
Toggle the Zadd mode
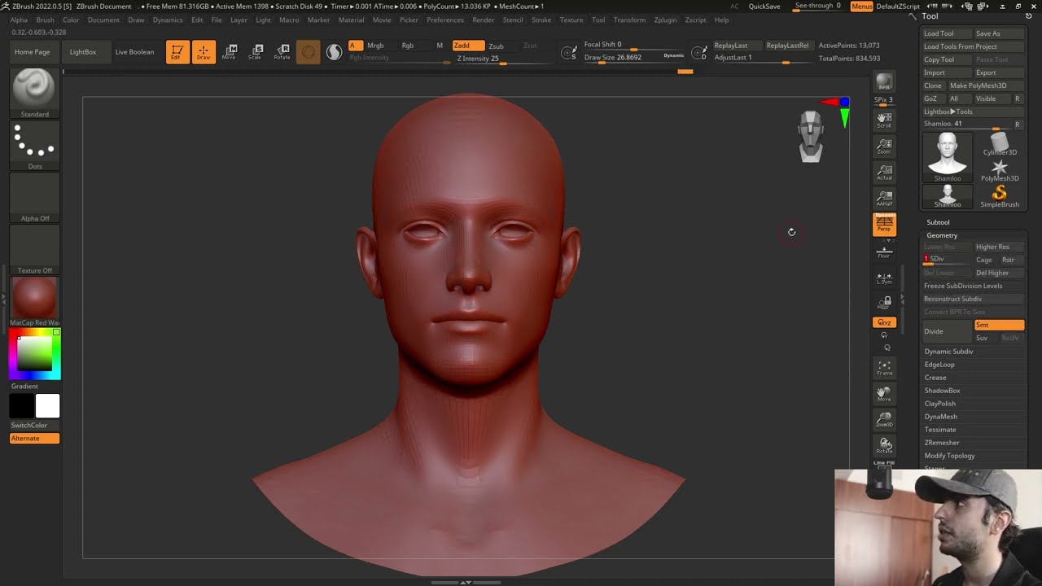coord(468,46)
